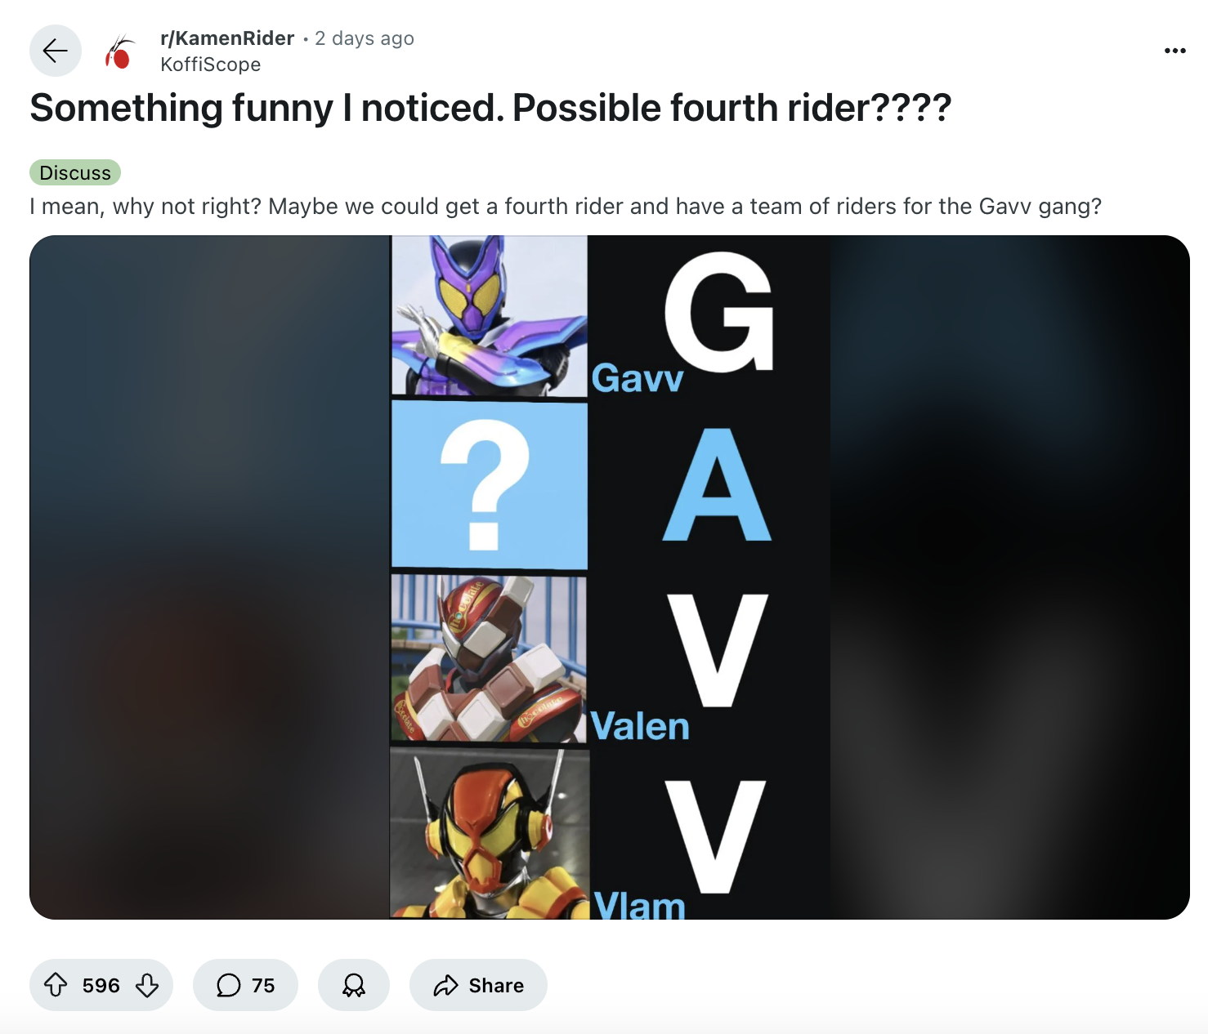Open the r/KamenRider community link
This screenshot has height=1034, width=1208.
point(227,38)
